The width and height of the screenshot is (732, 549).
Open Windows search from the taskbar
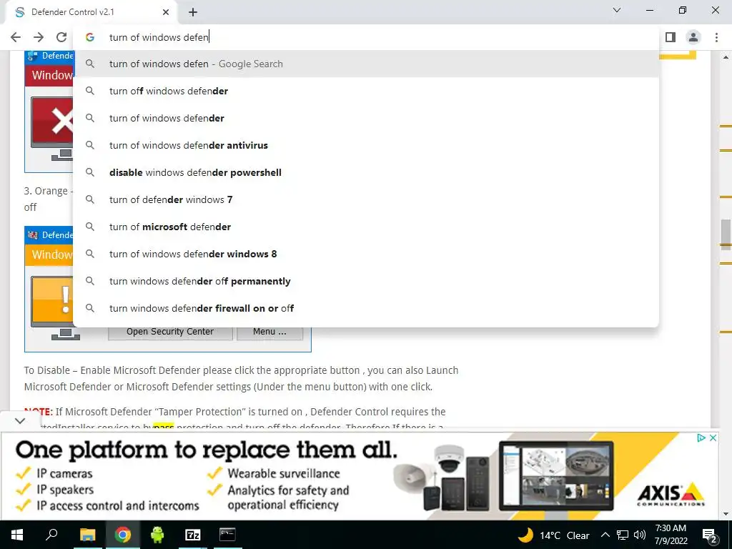point(51,535)
